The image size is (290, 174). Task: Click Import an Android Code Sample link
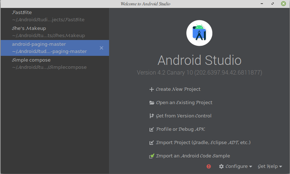coord(193,156)
